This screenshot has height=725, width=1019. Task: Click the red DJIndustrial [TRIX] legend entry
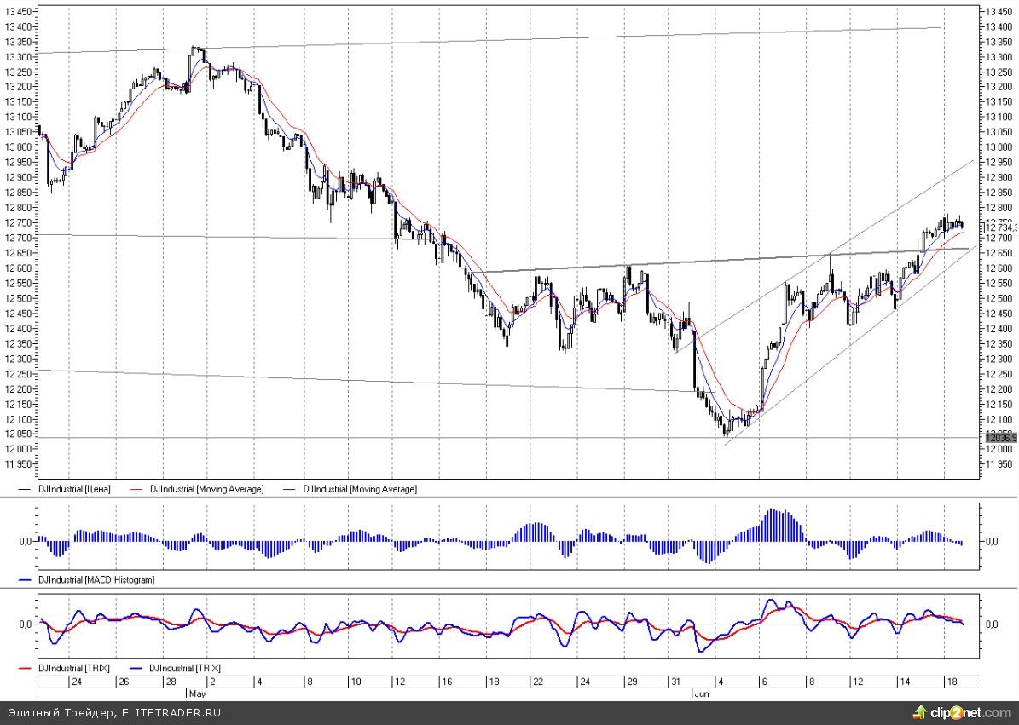coord(72,668)
